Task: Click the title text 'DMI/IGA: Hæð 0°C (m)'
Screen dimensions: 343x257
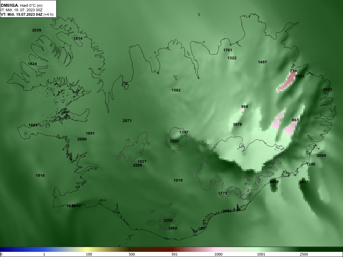Action: click(x=21, y=5)
